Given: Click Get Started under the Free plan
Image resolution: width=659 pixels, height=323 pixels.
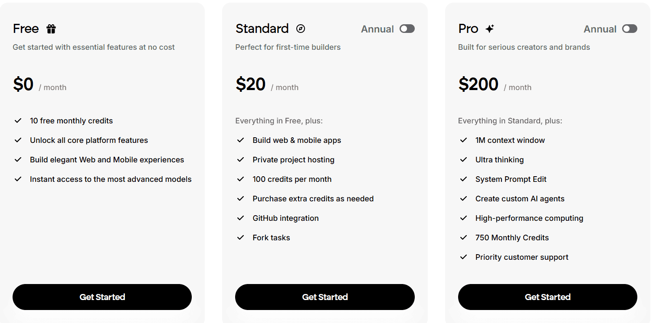Looking at the screenshot, I should [x=102, y=297].
